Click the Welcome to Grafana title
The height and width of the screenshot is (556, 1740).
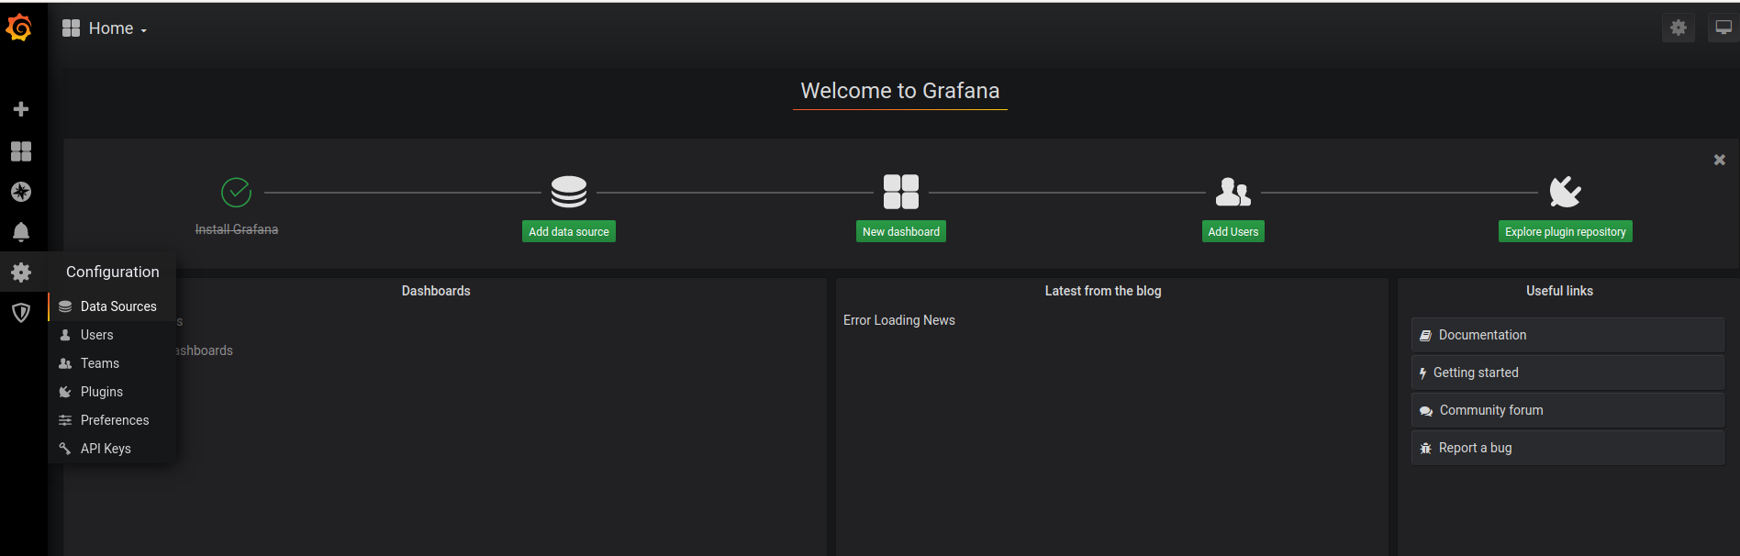click(x=900, y=91)
